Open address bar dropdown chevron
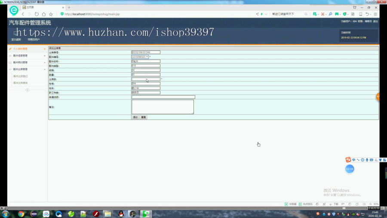The height and width of the screenshot is (218, 387). coord(266,14)
